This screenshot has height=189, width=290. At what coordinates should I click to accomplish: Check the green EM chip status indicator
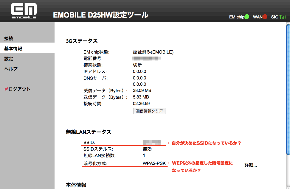[x=247, y=17]
